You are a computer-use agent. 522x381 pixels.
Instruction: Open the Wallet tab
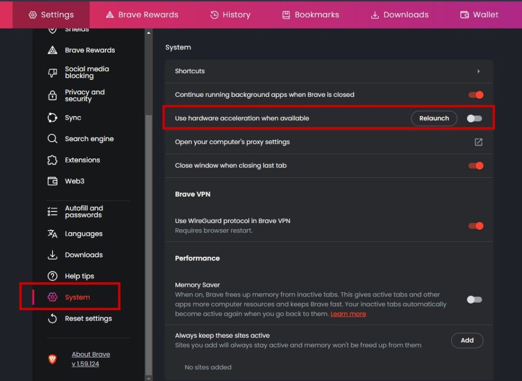pos(479,15)
